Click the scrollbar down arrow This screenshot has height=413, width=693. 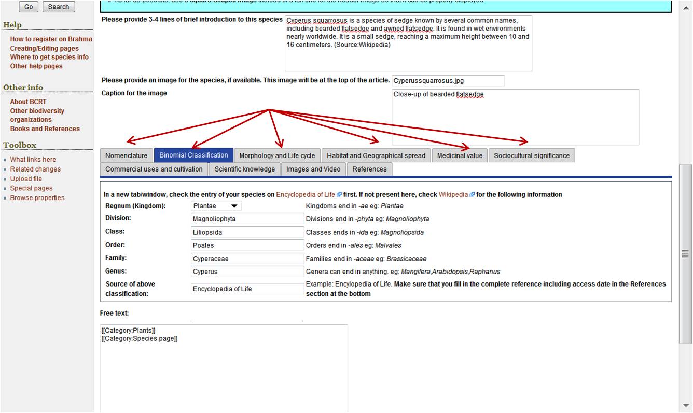(x=686, y=406)
